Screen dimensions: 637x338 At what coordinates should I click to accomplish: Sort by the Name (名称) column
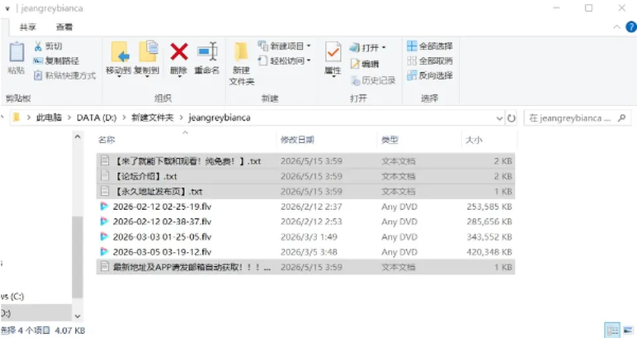point(106,140)
